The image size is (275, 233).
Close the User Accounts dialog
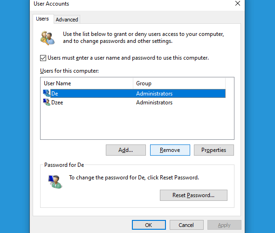tap(238, 3)
